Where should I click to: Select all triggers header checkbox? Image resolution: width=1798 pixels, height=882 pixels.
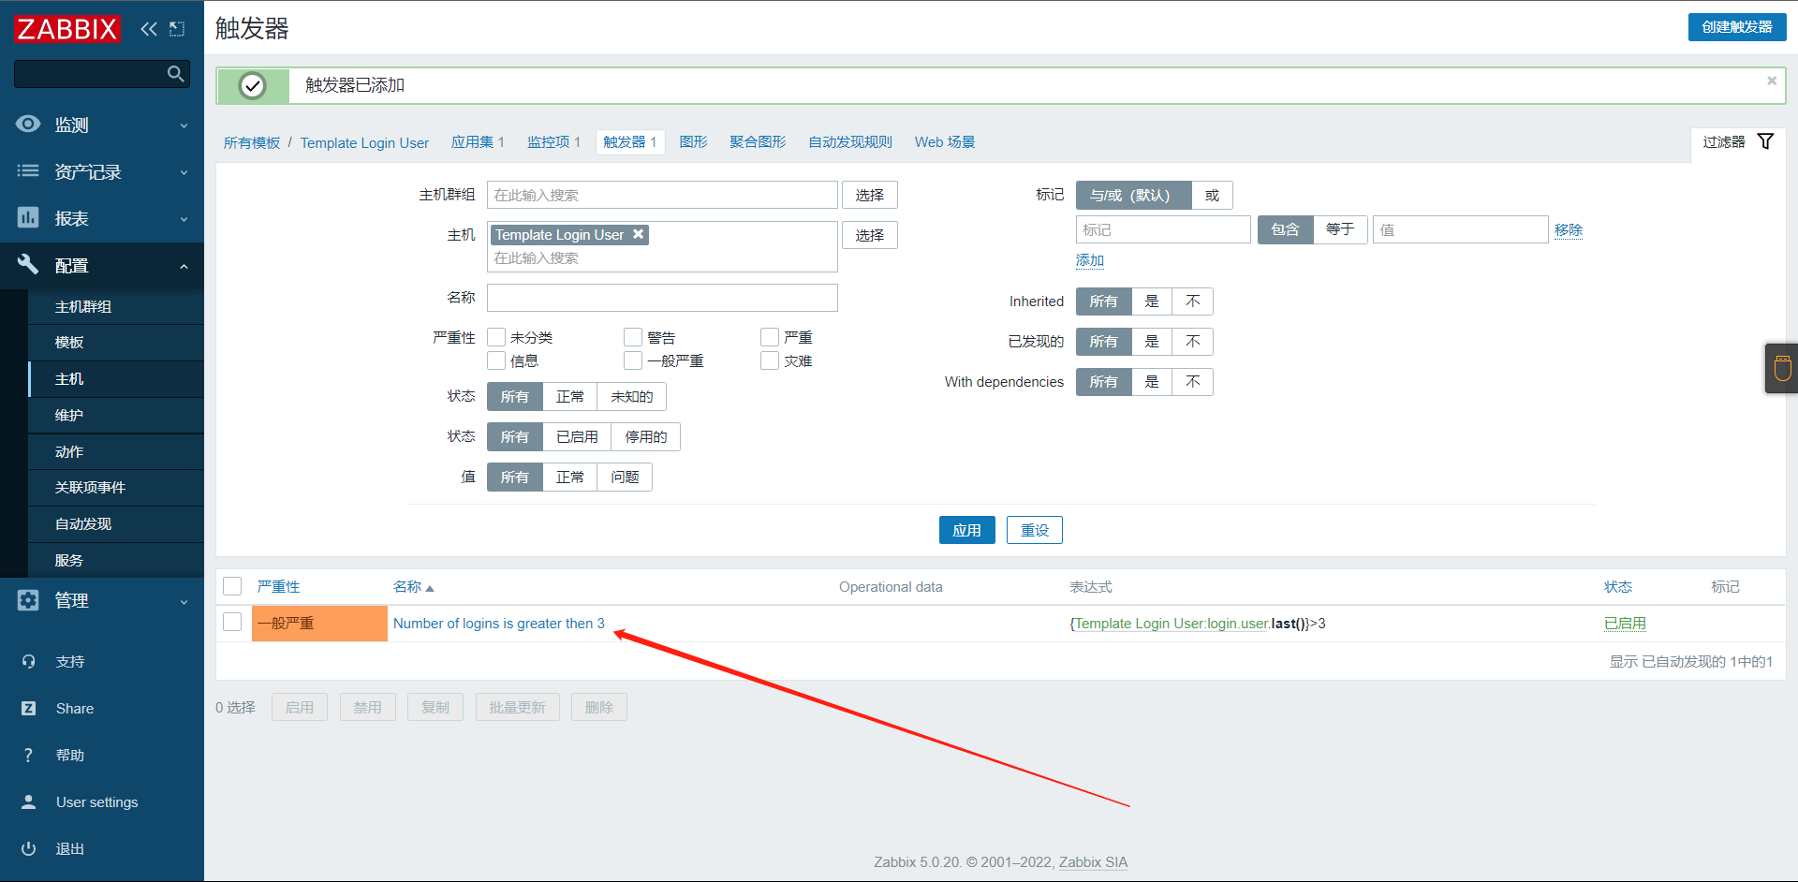click(x=232, y=586)
